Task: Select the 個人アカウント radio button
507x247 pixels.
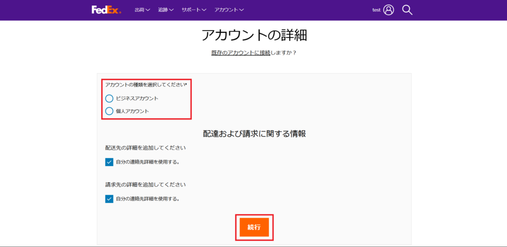Action: 109,111
